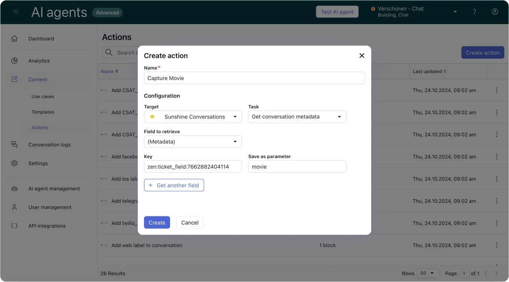The image size is (509, 282).
Task: Click the API integrations braces icon
Action: point(14,226)
